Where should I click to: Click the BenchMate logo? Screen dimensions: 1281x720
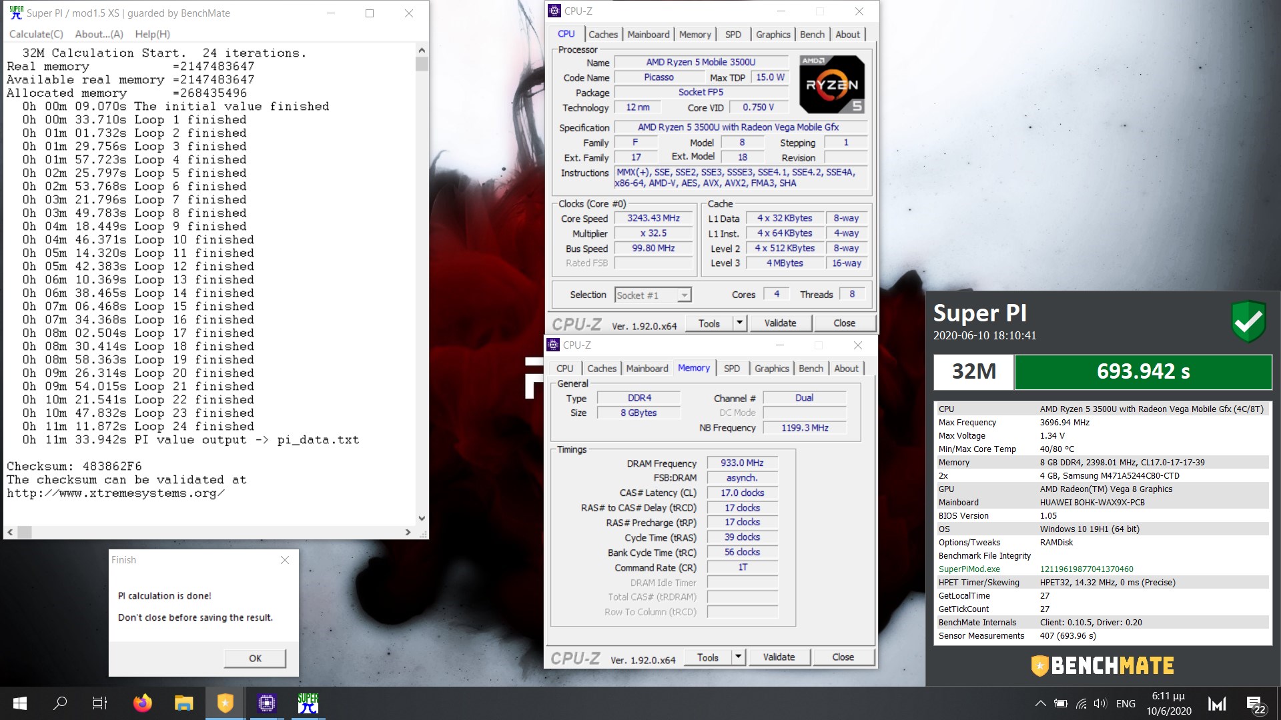1102,665
